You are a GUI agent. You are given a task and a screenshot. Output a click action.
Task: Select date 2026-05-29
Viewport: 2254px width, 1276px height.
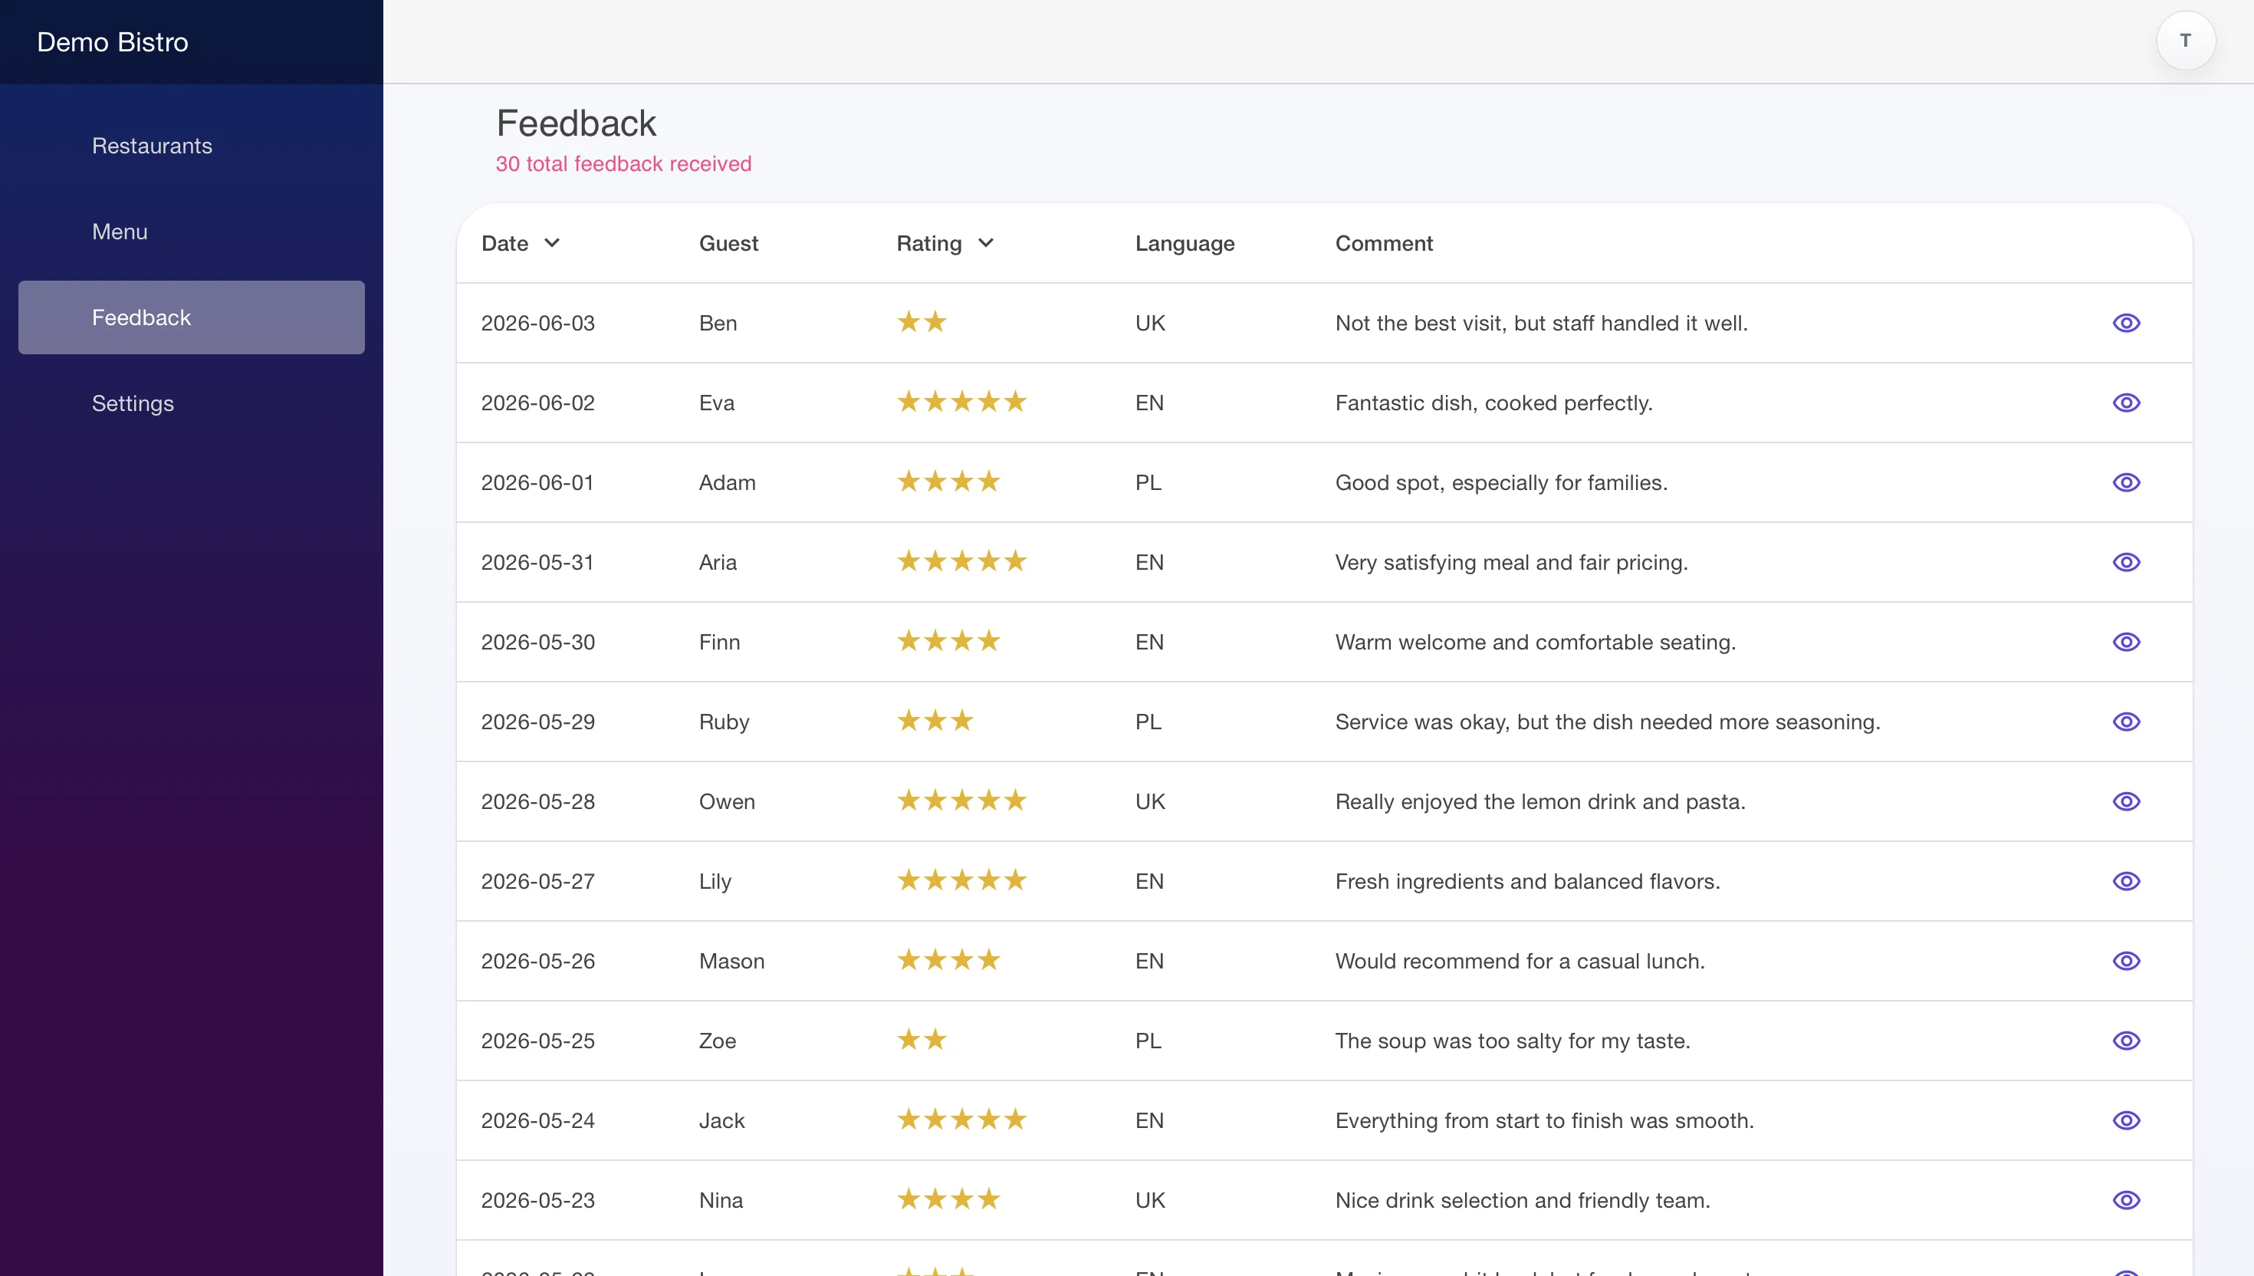click(537, 722)
